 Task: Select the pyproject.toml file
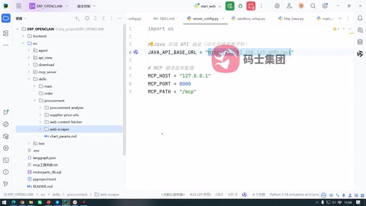(42, 179)
